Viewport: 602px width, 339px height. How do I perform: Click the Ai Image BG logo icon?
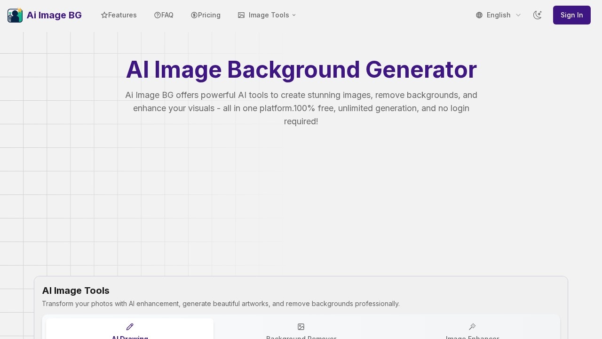15,15
